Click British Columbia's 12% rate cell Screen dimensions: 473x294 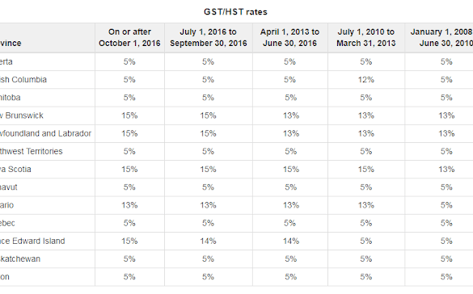pos(366,80)
